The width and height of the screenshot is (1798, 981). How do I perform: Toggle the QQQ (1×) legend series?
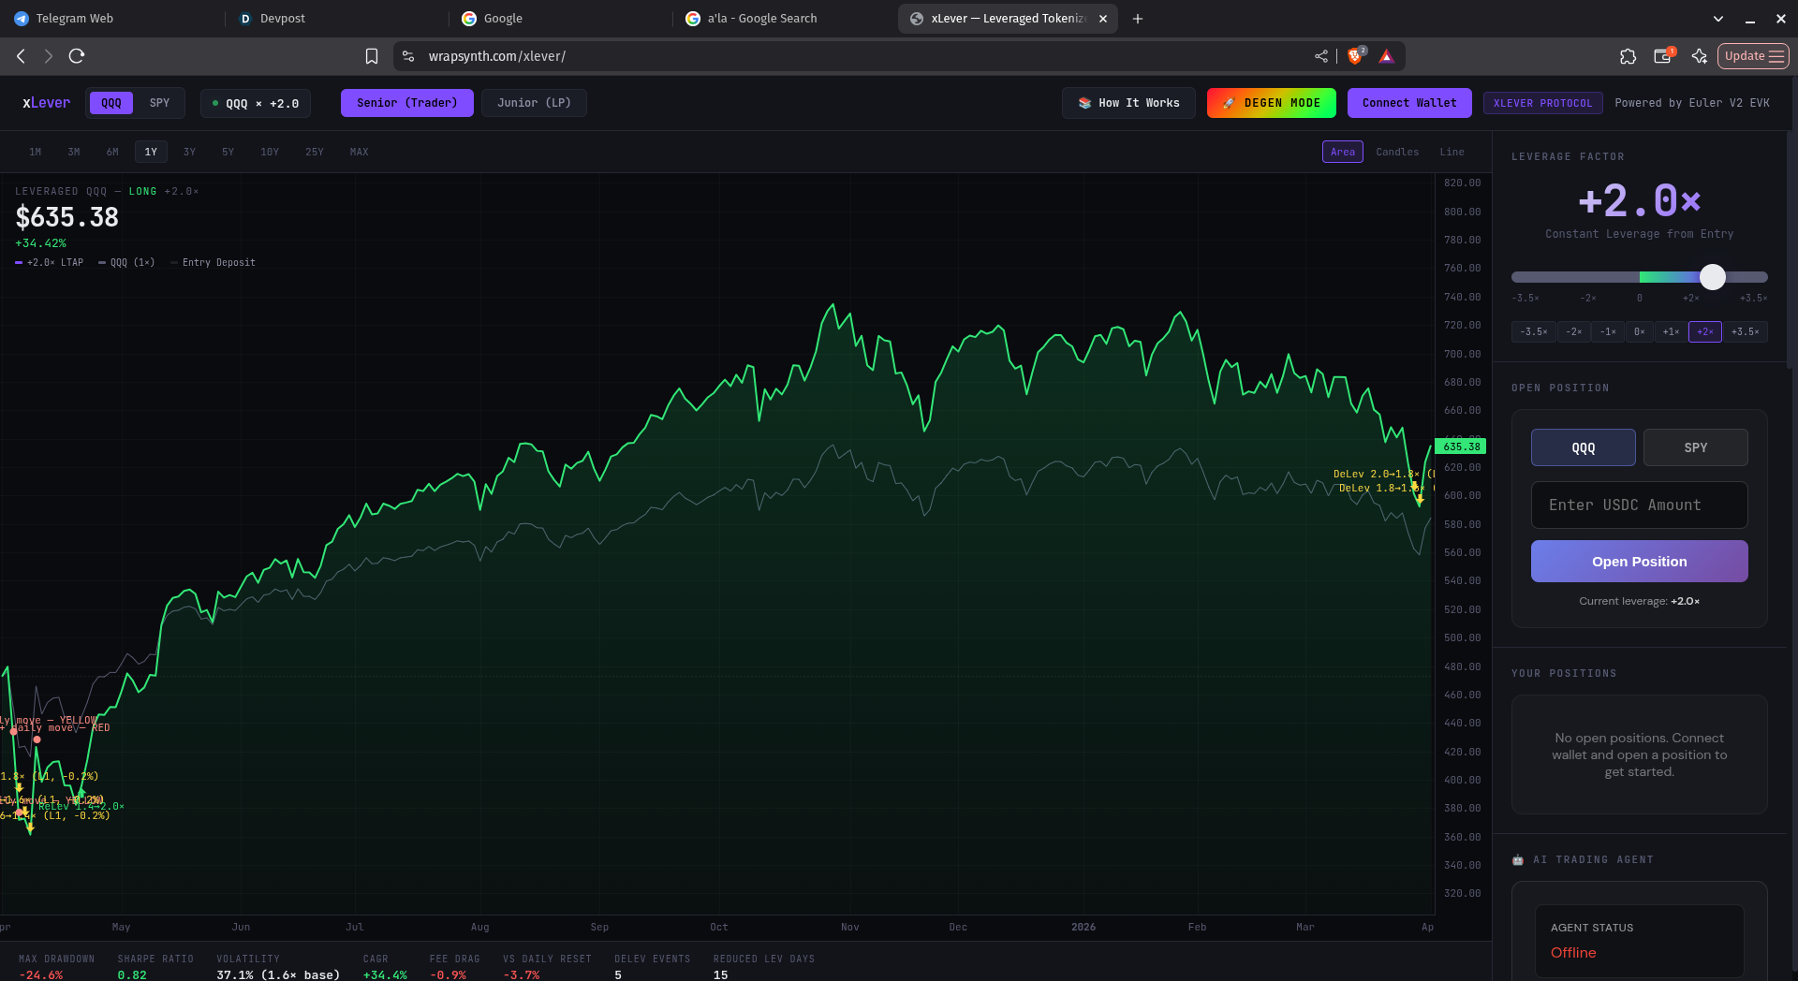click(x=127, y=263)
